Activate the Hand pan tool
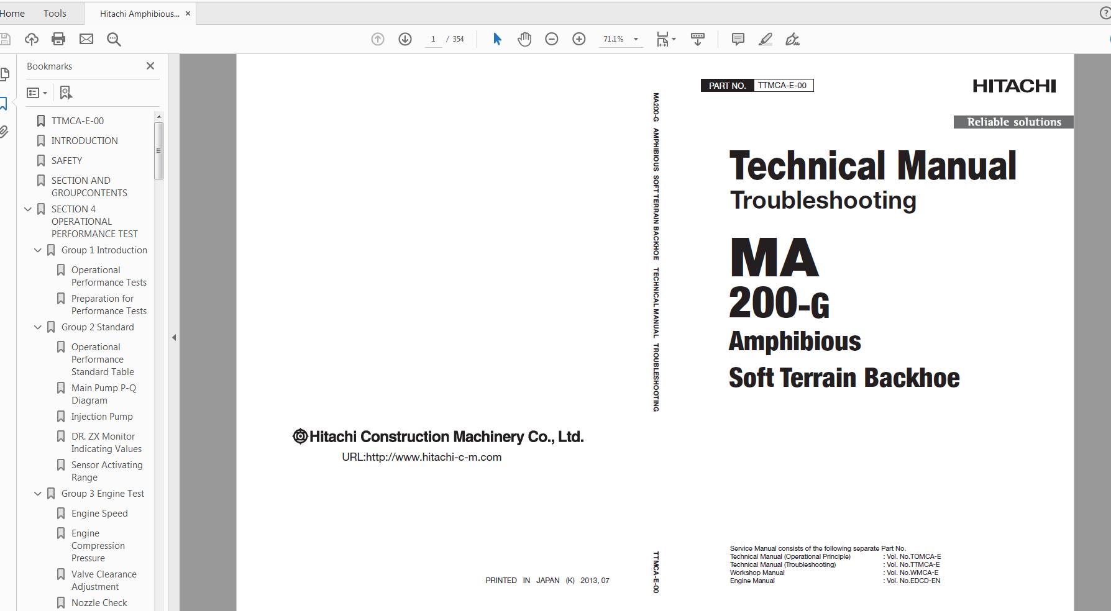Screen dimensions: 1111x611 pos(524,39)
